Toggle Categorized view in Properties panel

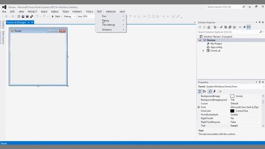pos(200,91)
